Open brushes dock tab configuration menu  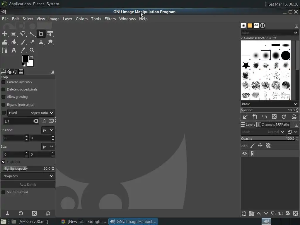point(296,26)
